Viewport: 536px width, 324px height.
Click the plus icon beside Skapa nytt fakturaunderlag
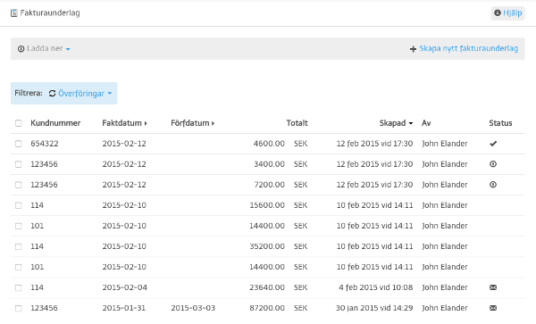point(413,49)
